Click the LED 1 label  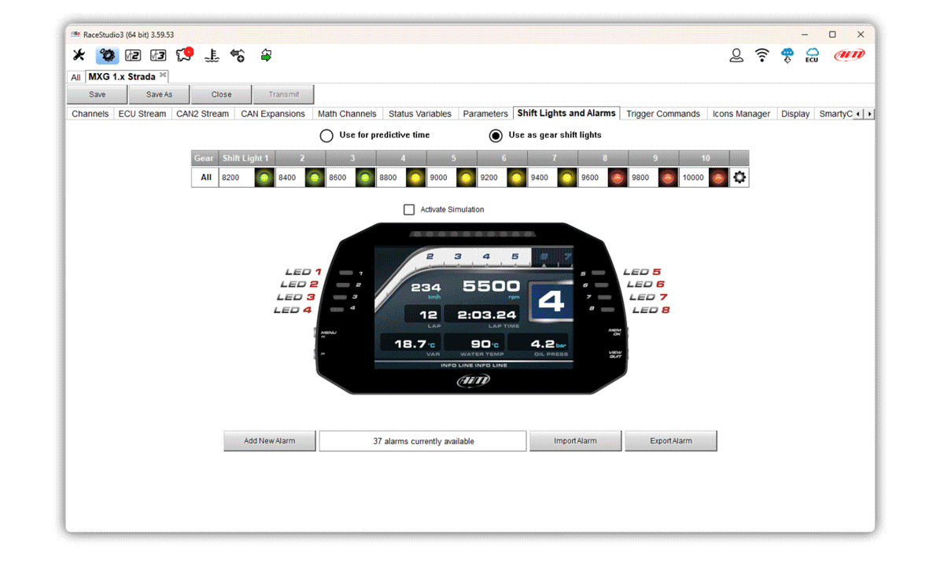pyautogui.click(x=304, y=272)
